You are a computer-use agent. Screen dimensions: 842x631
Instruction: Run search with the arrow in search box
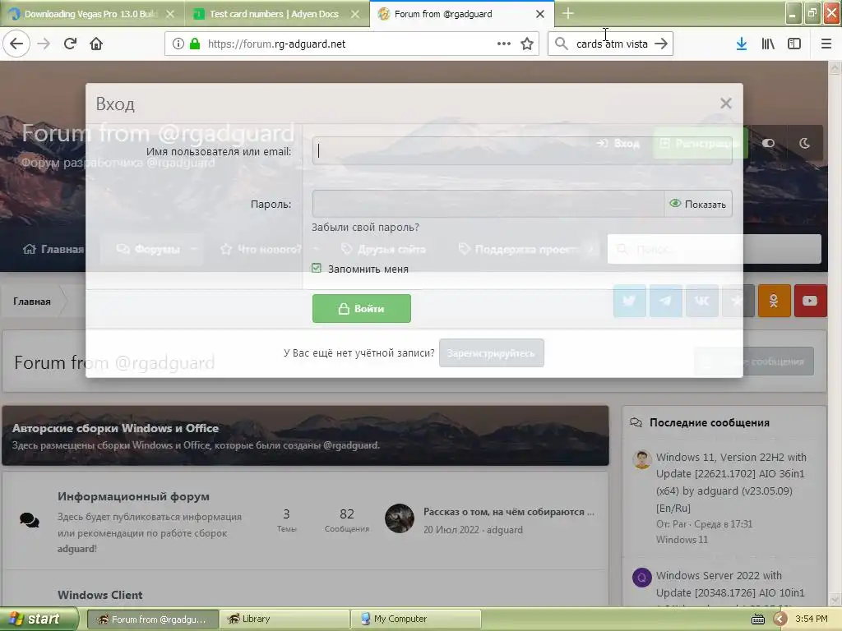(x=661, y=44)
